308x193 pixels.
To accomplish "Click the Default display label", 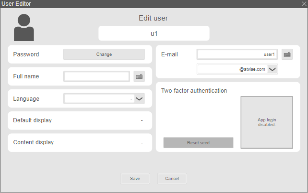I will coord(33,120).
